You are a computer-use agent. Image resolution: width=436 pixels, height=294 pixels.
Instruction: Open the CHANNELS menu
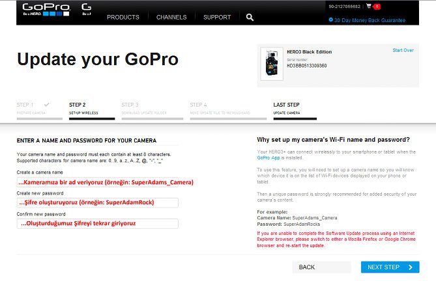[171, 17]
